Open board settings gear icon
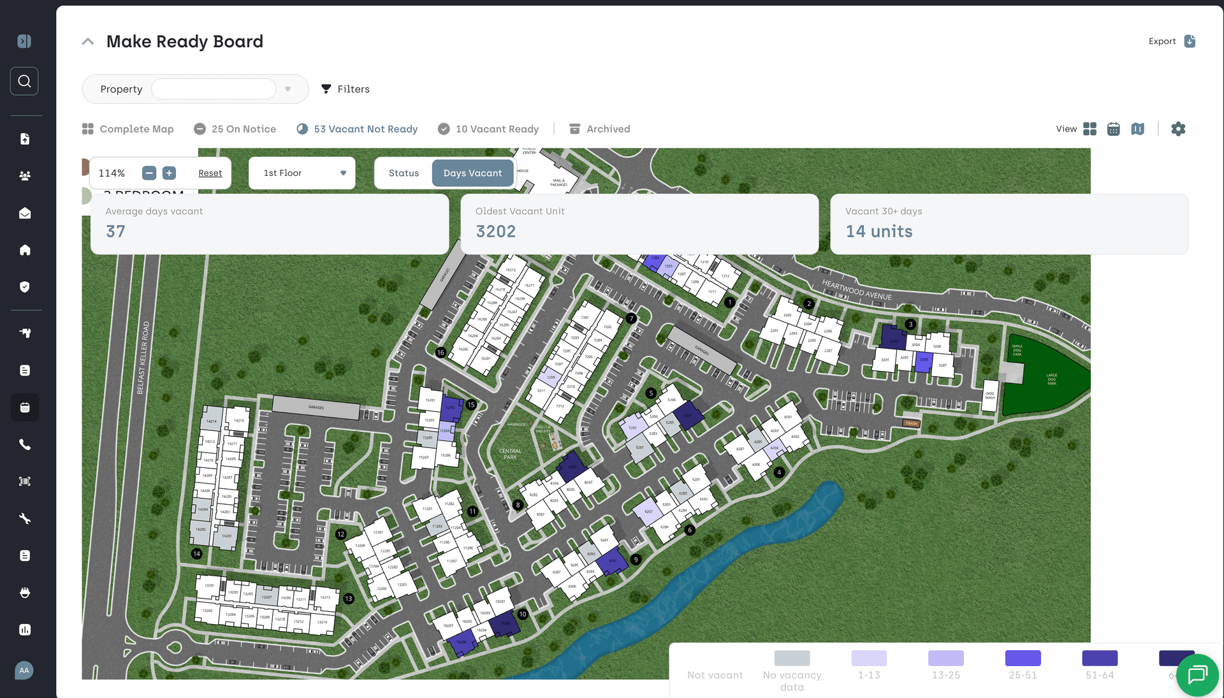 coord(1178,129)
